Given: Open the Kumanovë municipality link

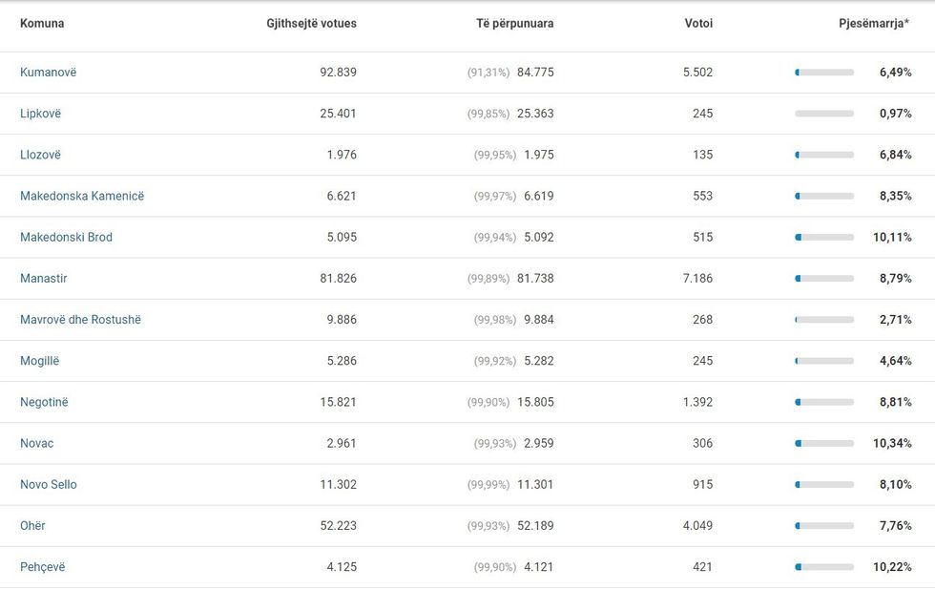Looking at the screenshot, I should [48, 73].
